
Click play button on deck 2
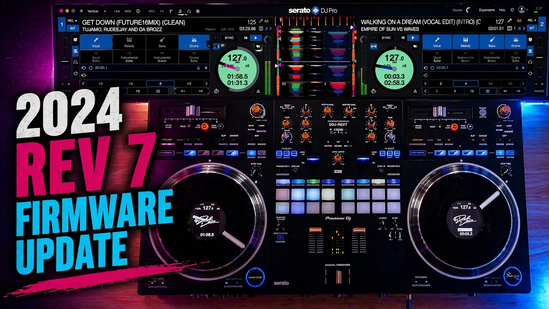pyautogui.click(x=413, y=38)
